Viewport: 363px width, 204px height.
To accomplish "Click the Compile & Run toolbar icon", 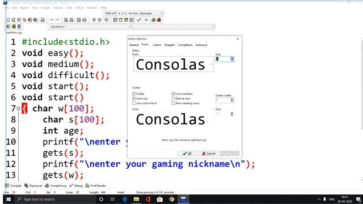I will tap(126, 20).
